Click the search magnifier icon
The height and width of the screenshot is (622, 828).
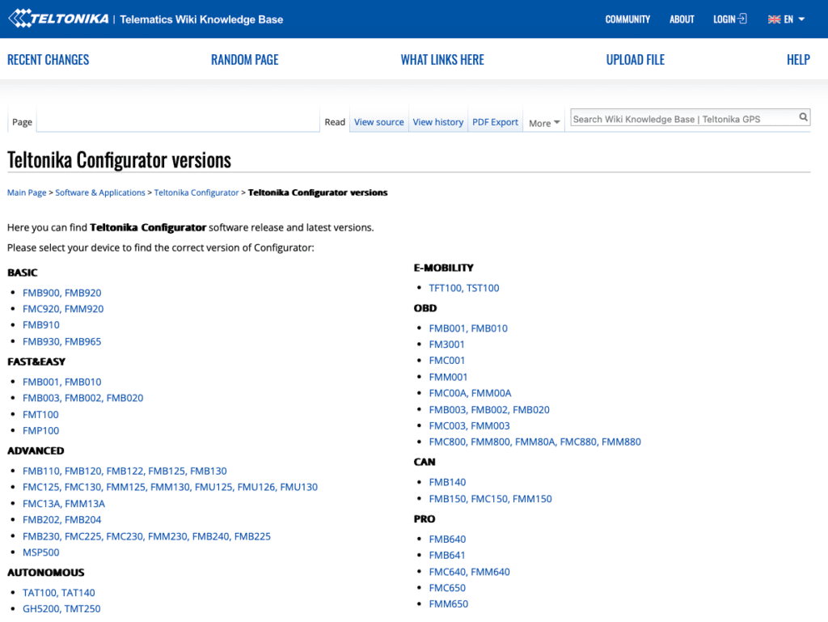(x=803, y=117)
